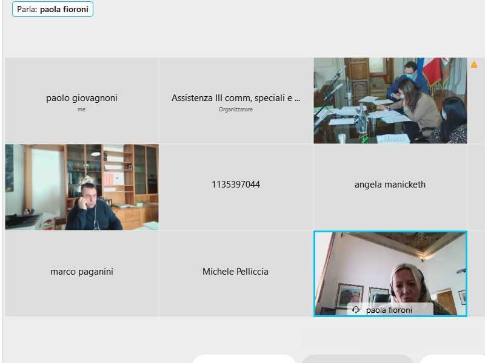Click the white rounded button below Michele Pelliccia
The image size is (485, 363).
click(x=244, y=359)
